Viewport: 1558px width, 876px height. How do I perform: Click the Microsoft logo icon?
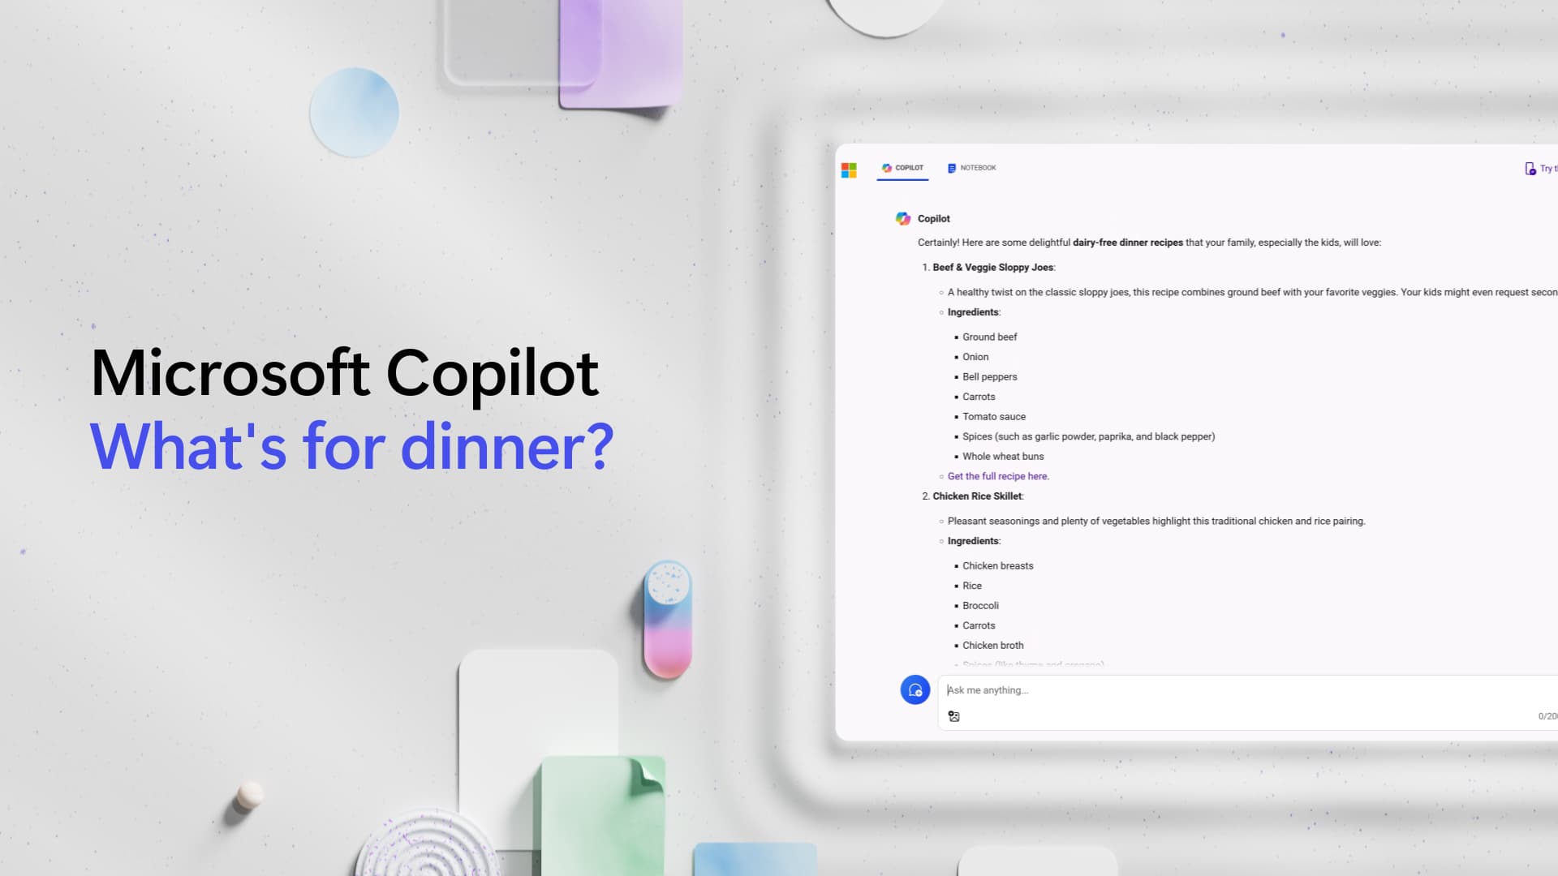pos(849,169)
